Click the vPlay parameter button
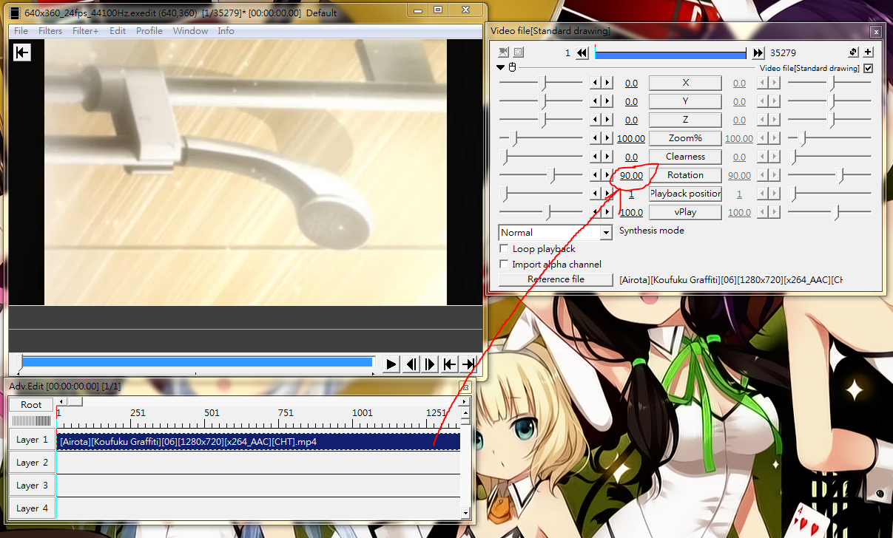Viewport: 893px width, 538px height. coord(685,212)
